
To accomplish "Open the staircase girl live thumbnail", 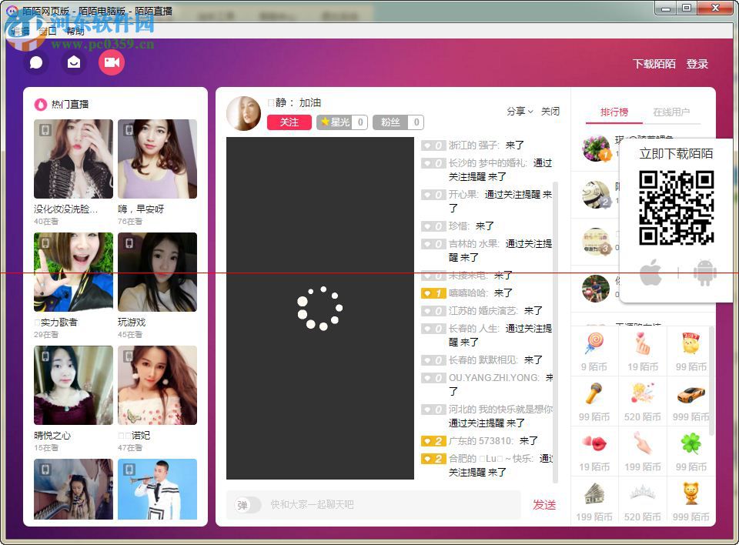I will pyautogui.click(x=73, y=489).
